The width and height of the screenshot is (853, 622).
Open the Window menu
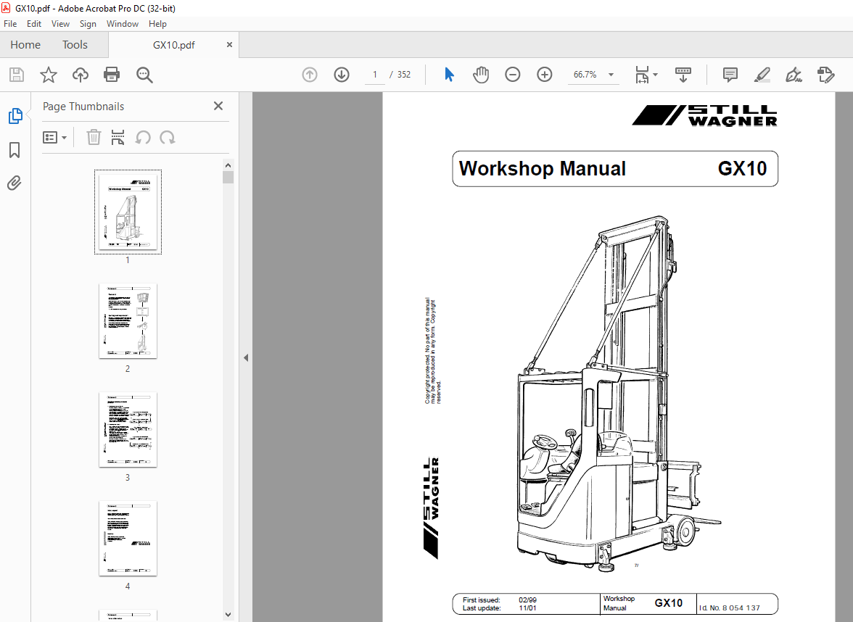(x=123, y=24)
